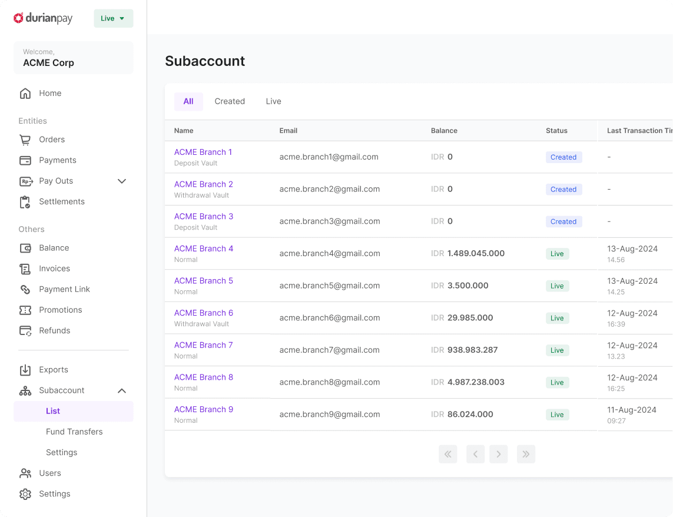
Task: Open ACME Branch 5 link
Action: click(204, 281)
